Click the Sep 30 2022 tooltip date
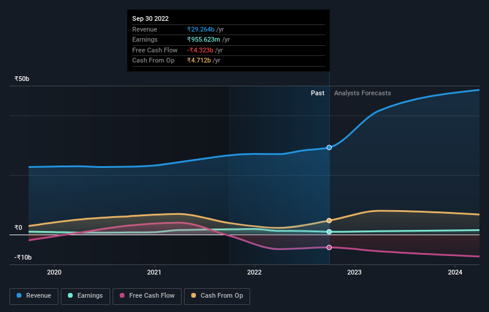Image resolution: width=489 pixels, height=312 pixels. click(x=150, y=18)
